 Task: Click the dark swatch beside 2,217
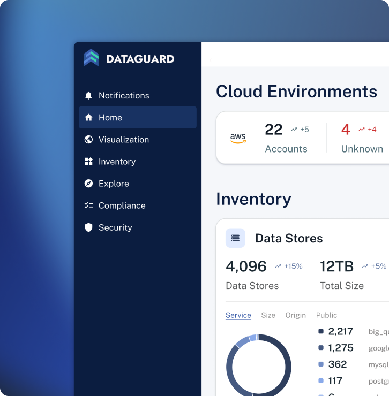click(321, 331)
